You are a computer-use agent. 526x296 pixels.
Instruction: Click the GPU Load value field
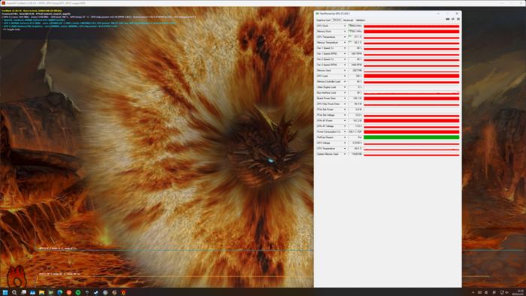pyautogui.click(x=355, y=76)
